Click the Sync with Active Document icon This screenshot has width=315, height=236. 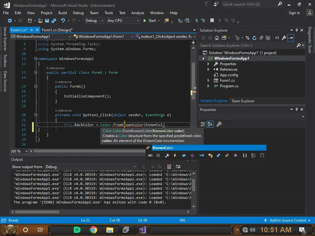248,38
